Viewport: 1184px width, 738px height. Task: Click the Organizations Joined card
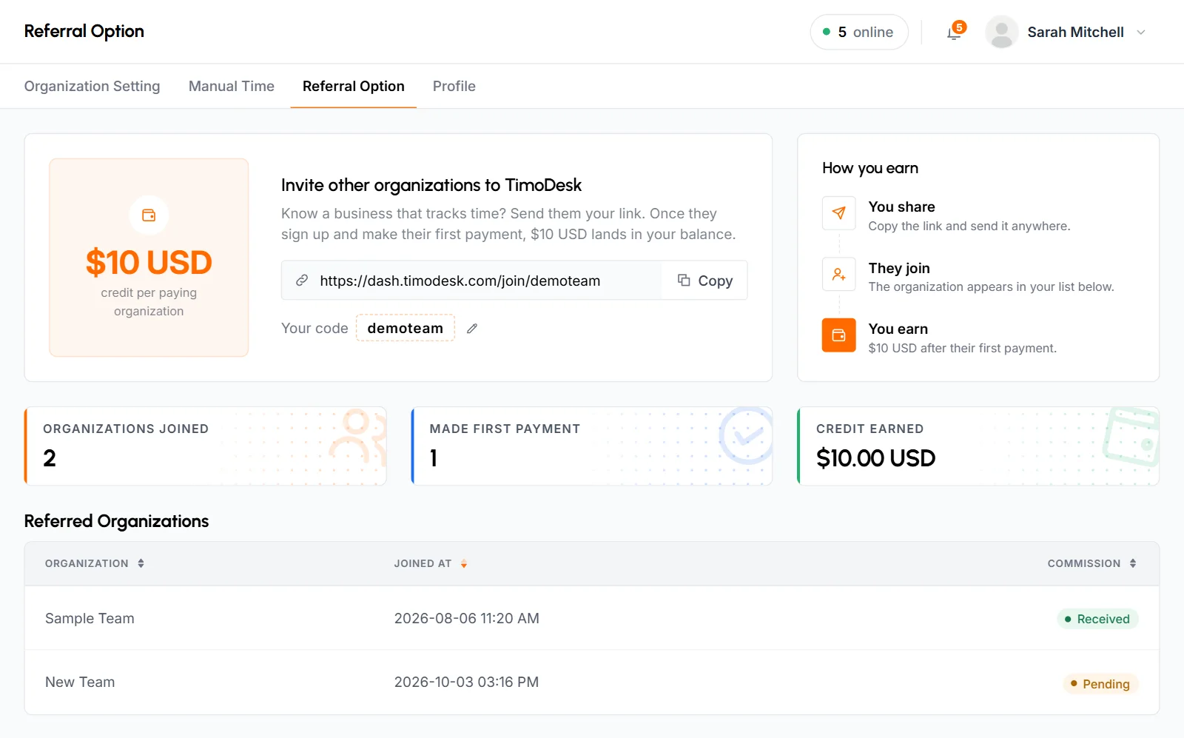(206, 446)
